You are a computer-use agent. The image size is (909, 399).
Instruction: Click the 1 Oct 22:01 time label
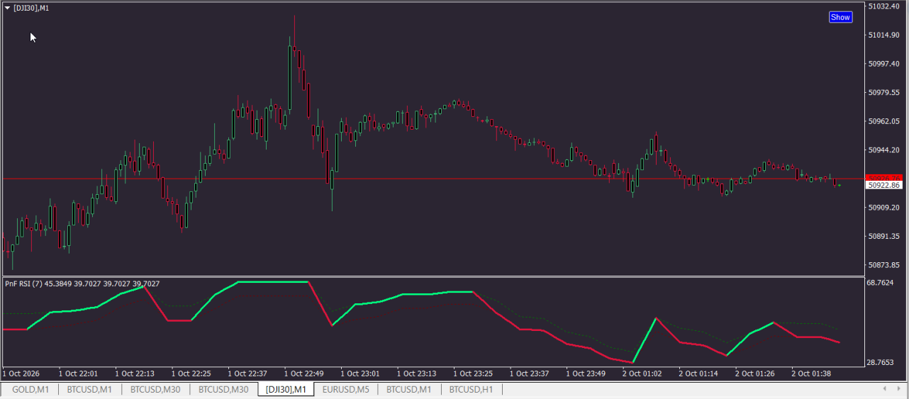point(78,373)
